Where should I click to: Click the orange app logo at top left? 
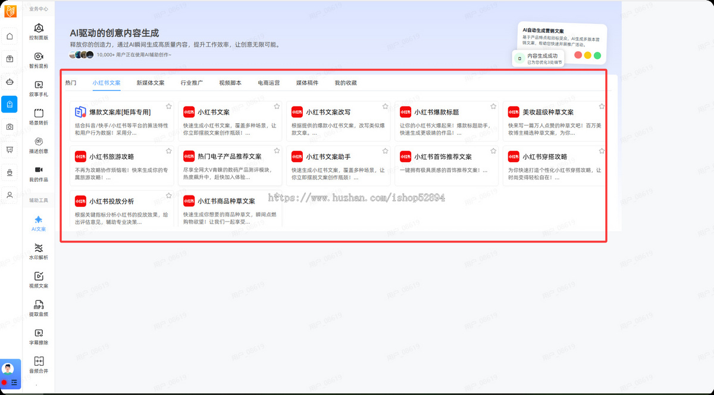coord(10,11)
